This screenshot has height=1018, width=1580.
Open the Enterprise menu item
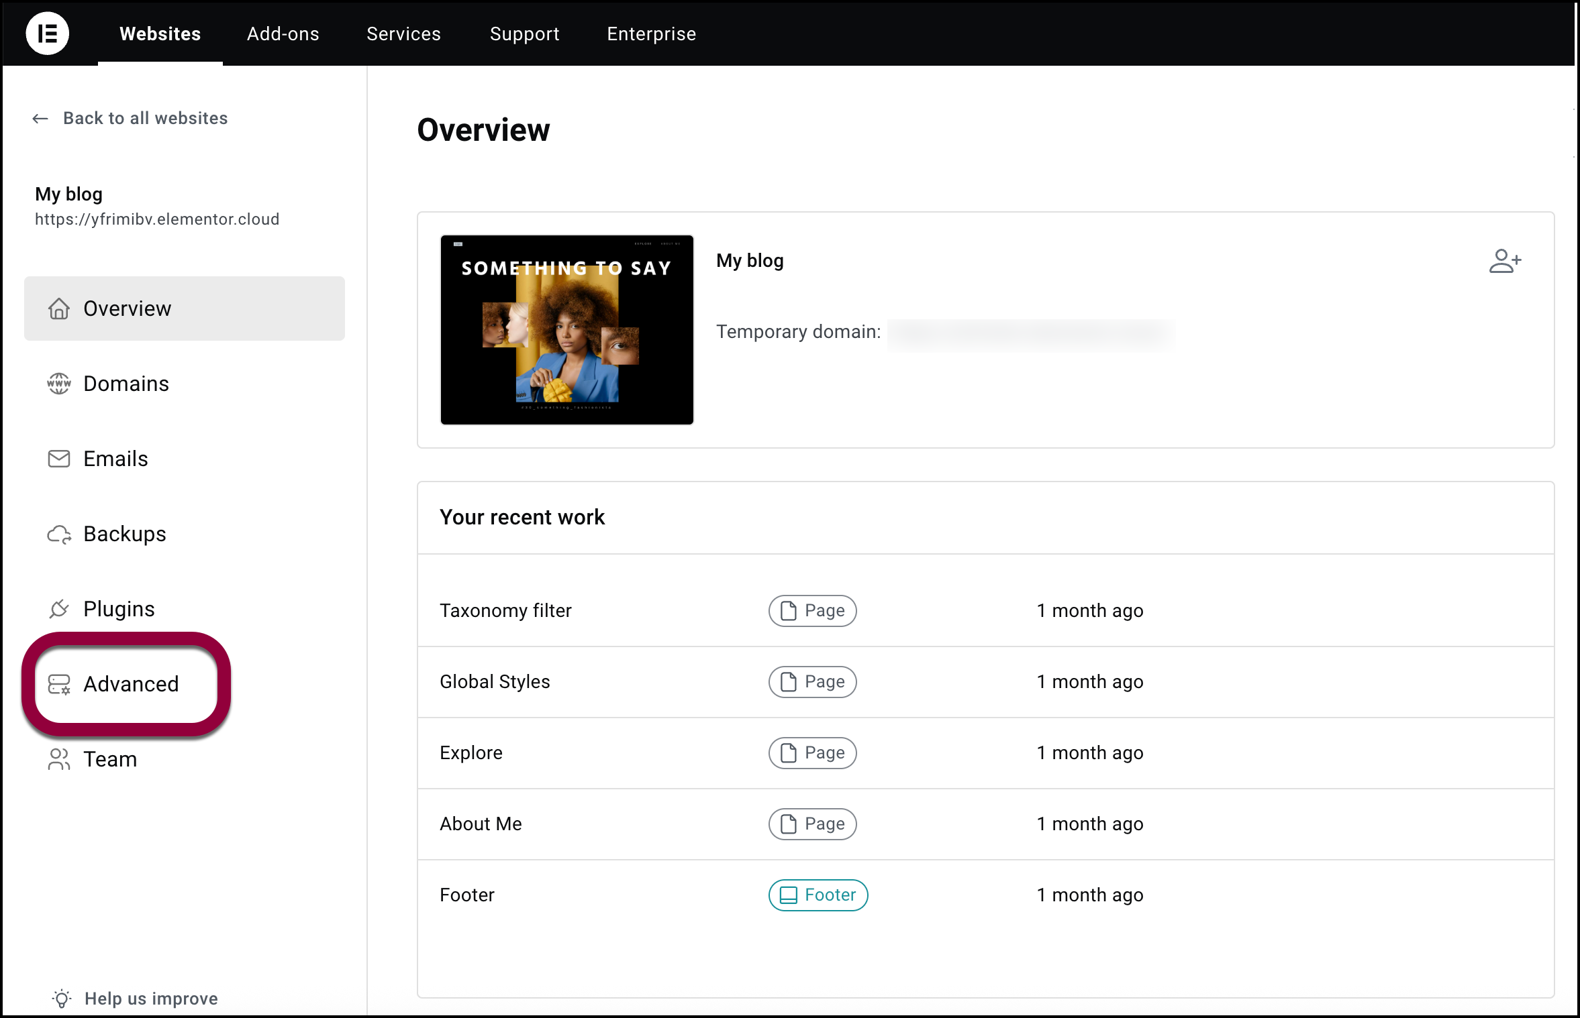(651, 34)
